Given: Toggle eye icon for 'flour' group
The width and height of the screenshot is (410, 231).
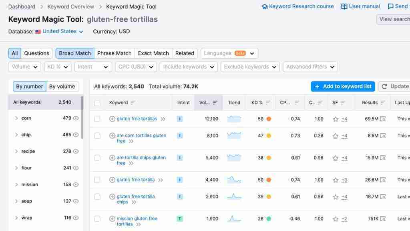Looking at the screenshot, I should (x=76, y=168).
